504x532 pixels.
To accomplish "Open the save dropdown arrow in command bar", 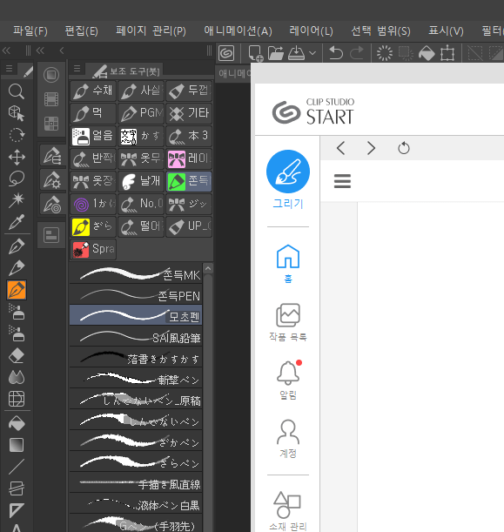I will (x=312, y=53).
